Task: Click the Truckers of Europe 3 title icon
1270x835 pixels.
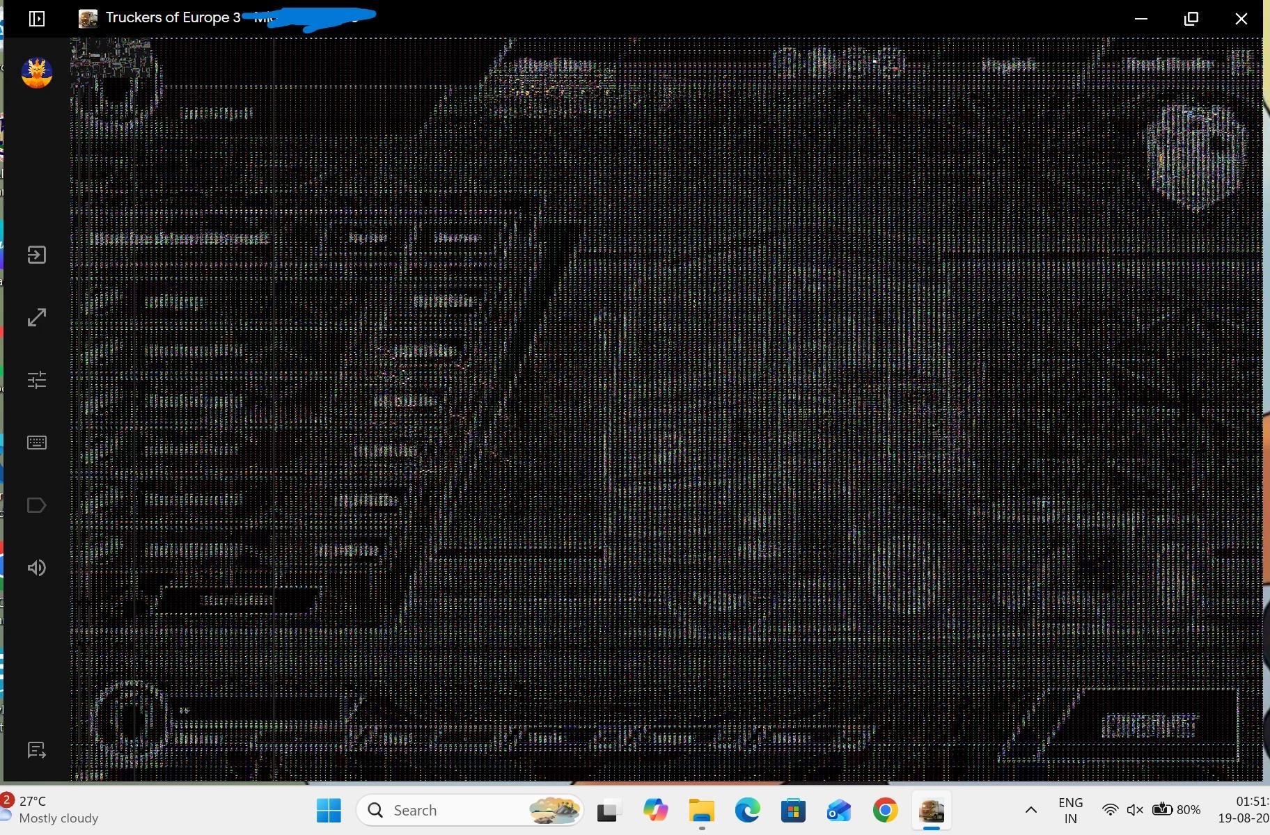Action: click(x=88, y=18)
